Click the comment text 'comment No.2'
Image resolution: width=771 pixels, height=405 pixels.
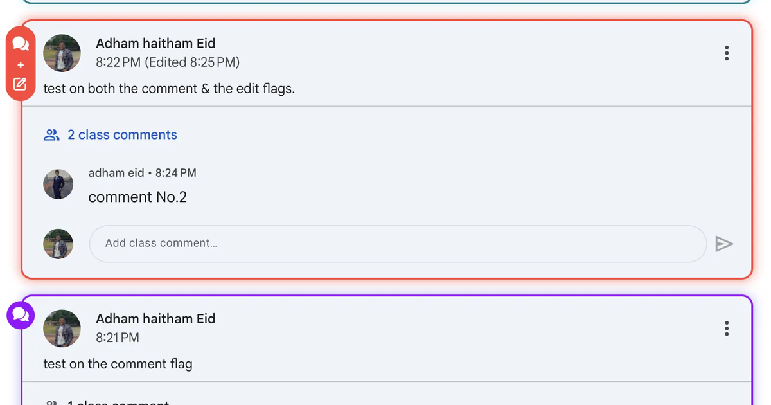(137, 197)
